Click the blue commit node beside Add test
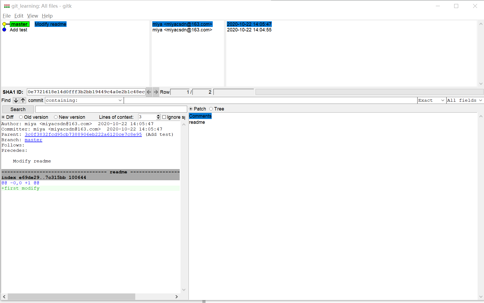 click(x=4, y=30)
